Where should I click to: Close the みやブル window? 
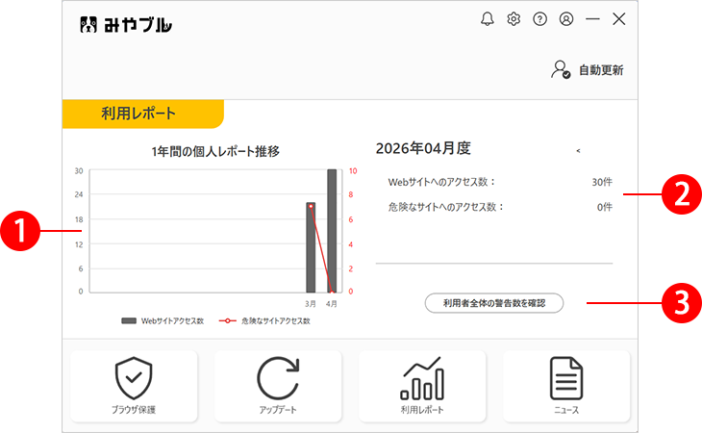619,19
